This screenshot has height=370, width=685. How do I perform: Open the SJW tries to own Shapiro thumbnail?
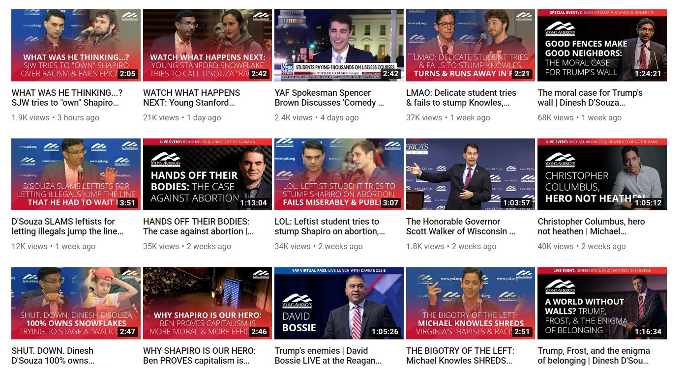pyautogui.click(x=76, y=45)
